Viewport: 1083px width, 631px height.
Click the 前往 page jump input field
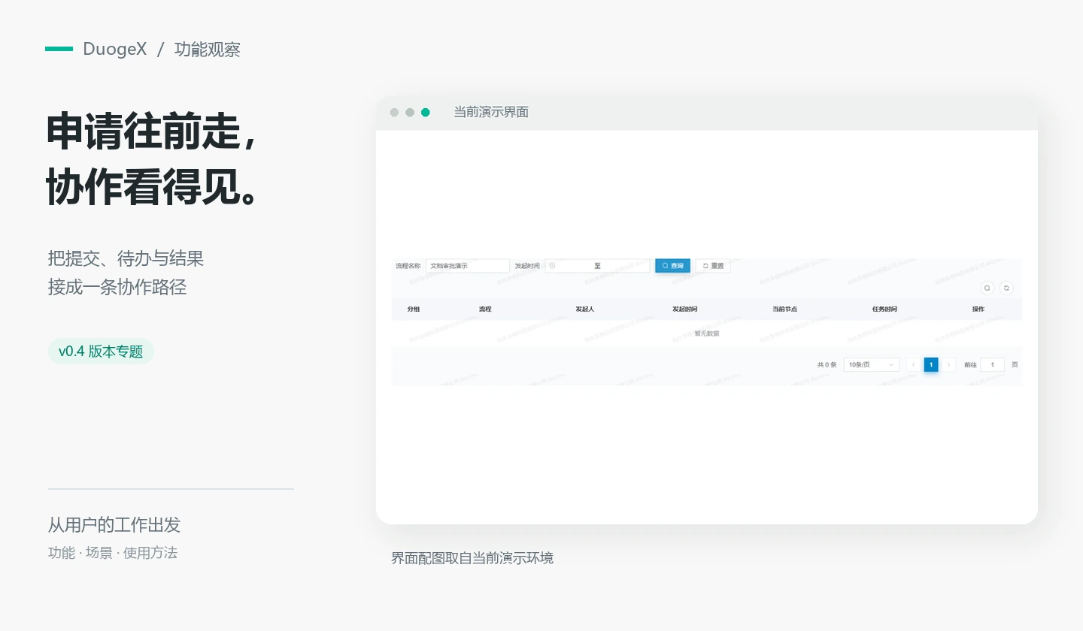(x=993, y=364)
